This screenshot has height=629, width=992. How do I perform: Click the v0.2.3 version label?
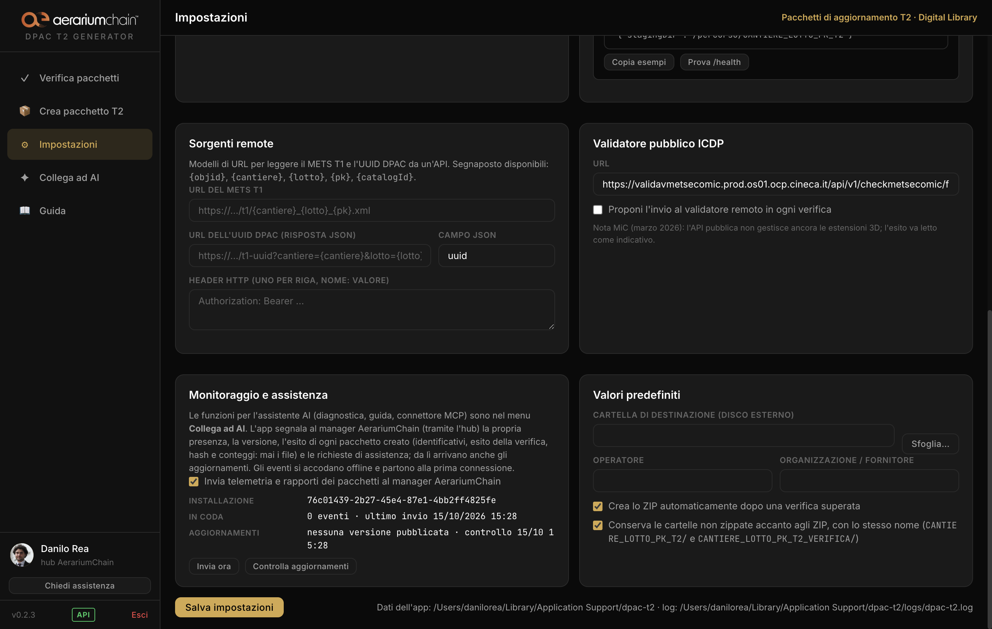[x=23, y=614]
